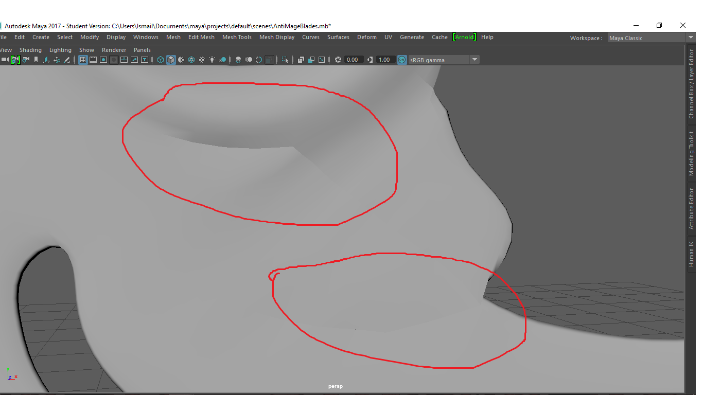Toggle the Lock Camera icon

(x=15, y=60)
